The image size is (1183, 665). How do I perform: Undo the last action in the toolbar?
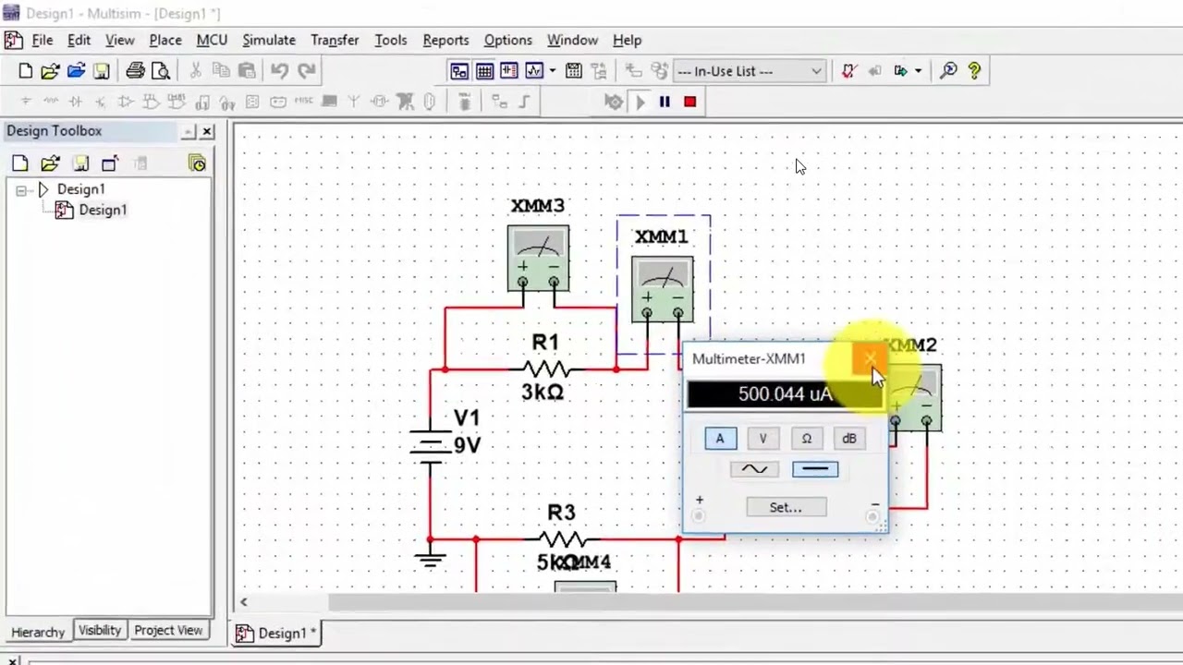point(280,70)
